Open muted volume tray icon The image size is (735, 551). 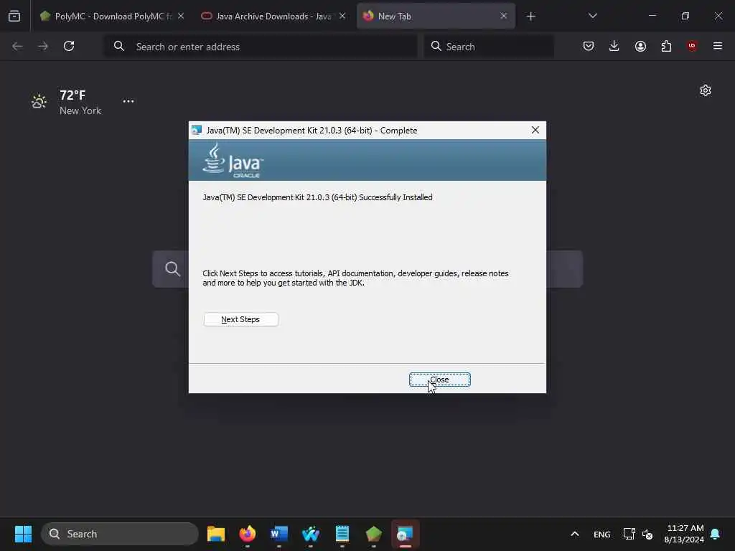point(647,534)
